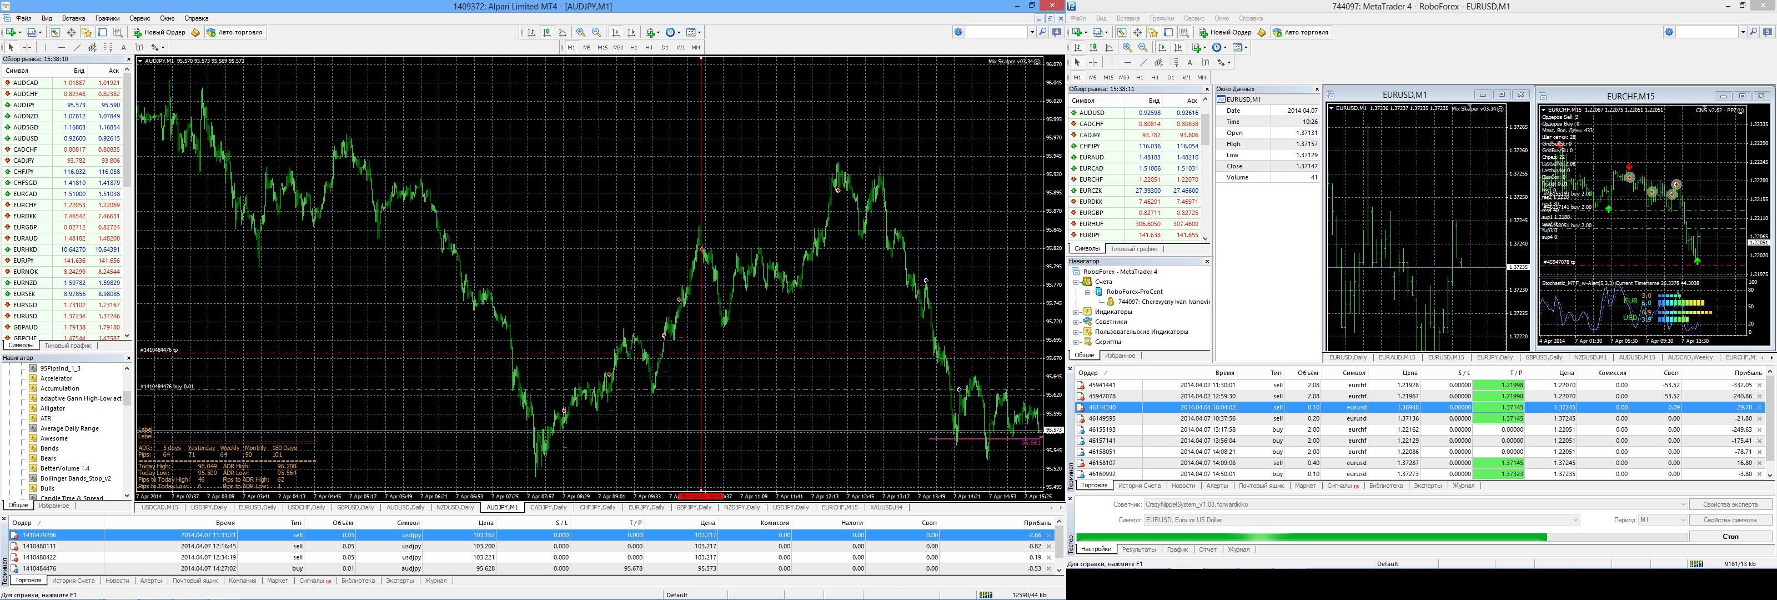Toggle Chart Shift icon in Alpari toolbar
This screenshot has height=600, width=1777.
click(x=632, y=32)
